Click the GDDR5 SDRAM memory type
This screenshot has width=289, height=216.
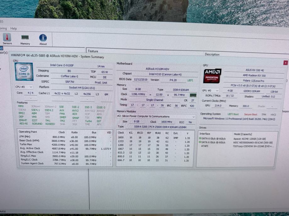(x=251, y=91)
